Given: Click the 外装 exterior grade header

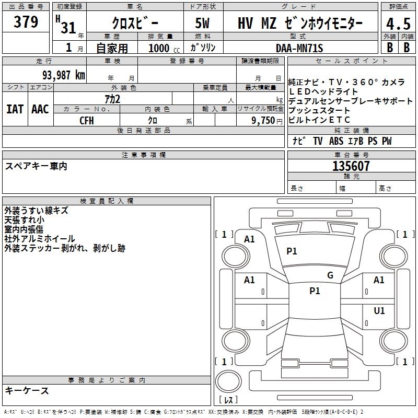Looking at the screenshot, I should 389,37.
